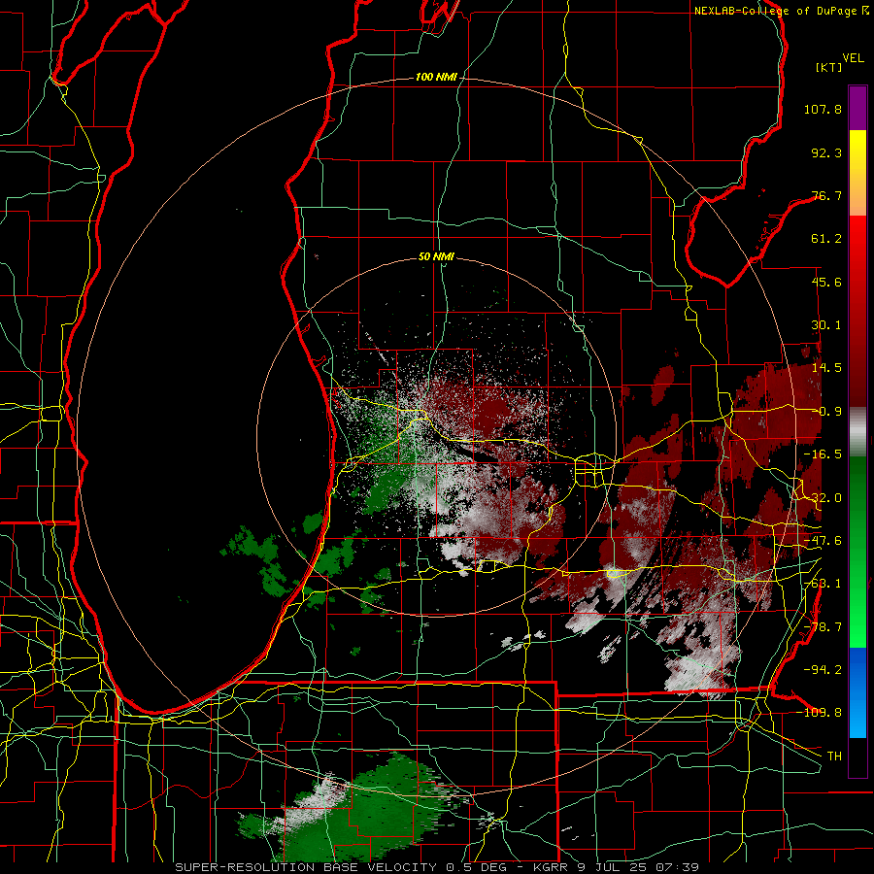This screenshot has width=874, height=874.
Task: Click the 107.8 legend value
Action: coord(823,109)
